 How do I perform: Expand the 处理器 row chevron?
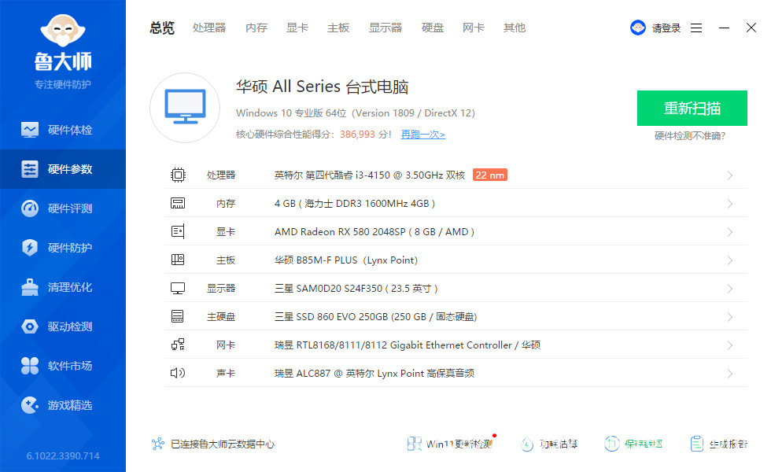(730, 175)
